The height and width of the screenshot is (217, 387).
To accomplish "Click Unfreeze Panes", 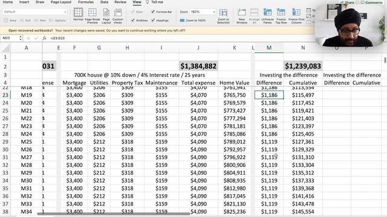I will (x=267, y=16).
